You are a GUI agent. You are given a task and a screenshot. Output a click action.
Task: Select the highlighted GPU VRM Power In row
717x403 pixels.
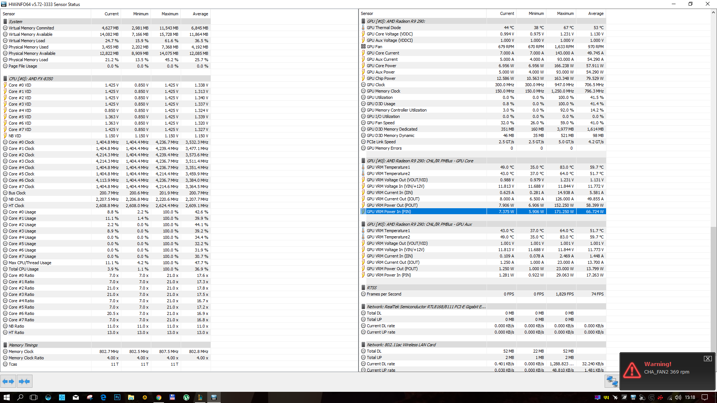tap(388, 212)
